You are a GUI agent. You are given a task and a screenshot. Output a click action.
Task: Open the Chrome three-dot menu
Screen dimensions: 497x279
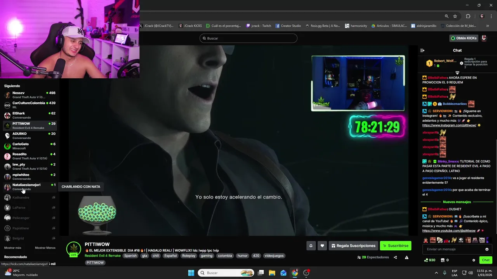[x=492, y=16]
